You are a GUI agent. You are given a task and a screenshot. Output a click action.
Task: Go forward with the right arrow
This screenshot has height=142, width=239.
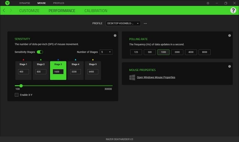[x=11, y=10]
